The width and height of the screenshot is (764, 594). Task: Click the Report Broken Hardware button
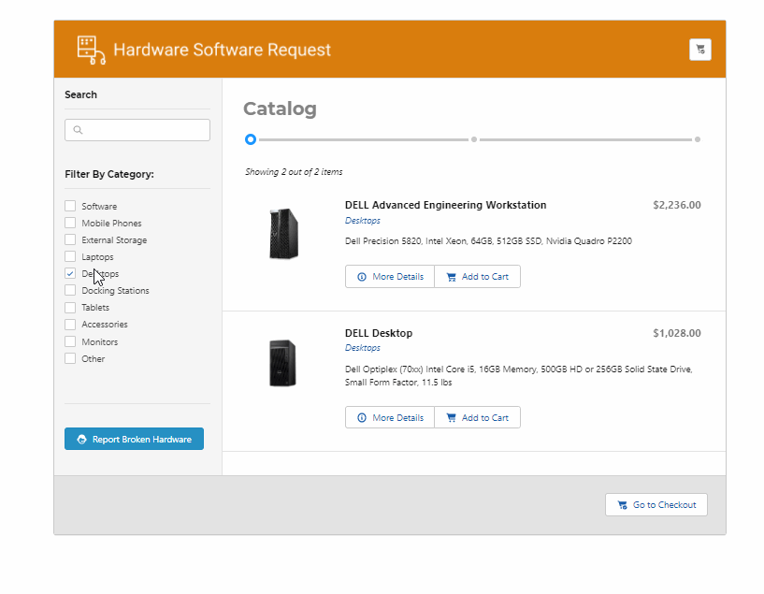coord(134,439)
